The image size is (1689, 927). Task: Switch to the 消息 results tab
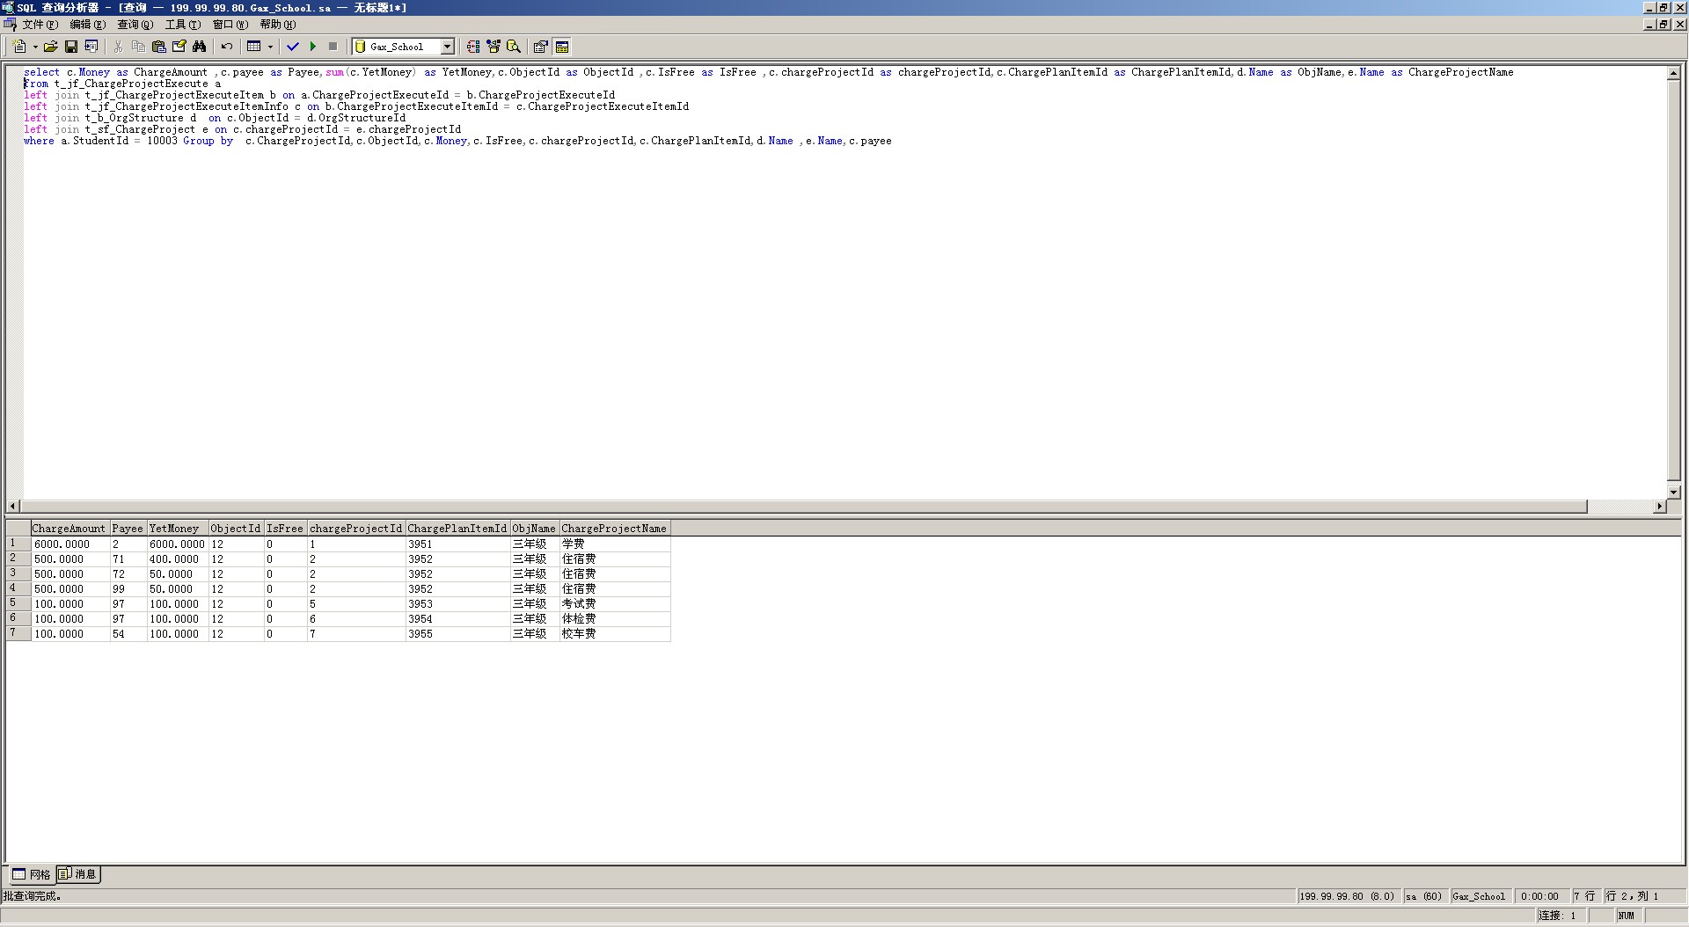click(x=78, y=874)
